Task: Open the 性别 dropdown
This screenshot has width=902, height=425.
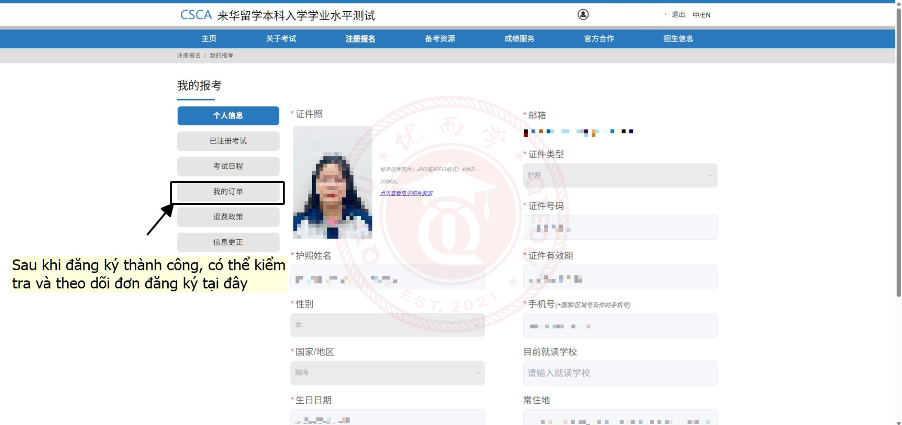Action: 387,324
